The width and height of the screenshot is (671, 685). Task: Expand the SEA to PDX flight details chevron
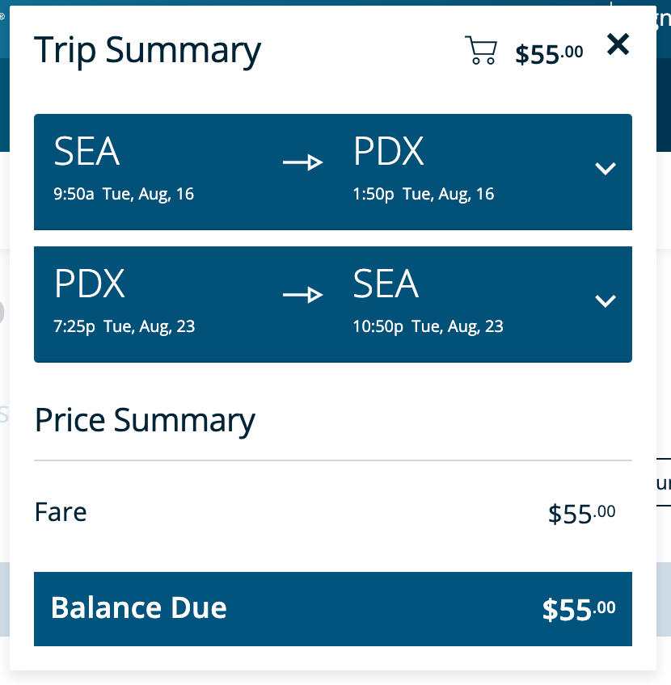(605, 168)
